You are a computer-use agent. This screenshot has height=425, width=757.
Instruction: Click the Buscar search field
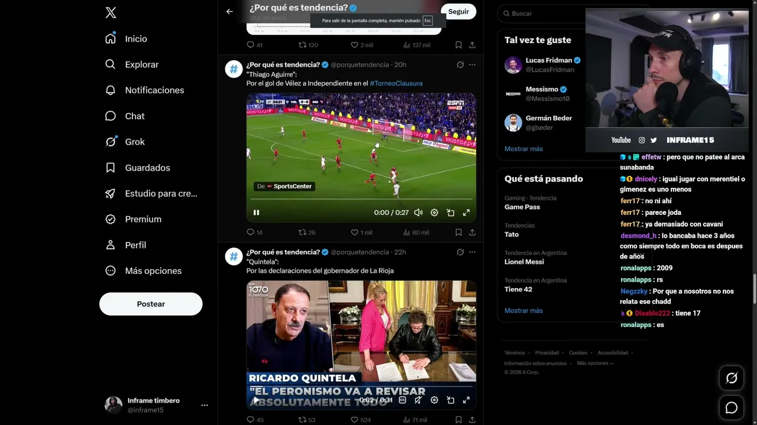541,13
